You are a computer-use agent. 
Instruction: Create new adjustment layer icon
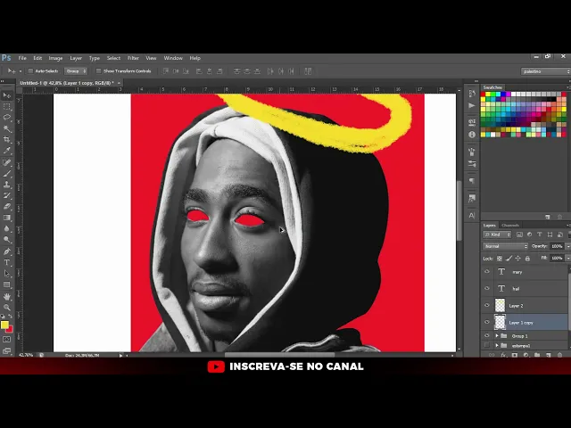(525, 355)
